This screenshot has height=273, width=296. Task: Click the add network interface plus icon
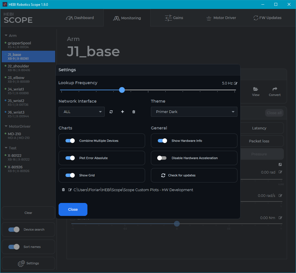pos(122,112)
